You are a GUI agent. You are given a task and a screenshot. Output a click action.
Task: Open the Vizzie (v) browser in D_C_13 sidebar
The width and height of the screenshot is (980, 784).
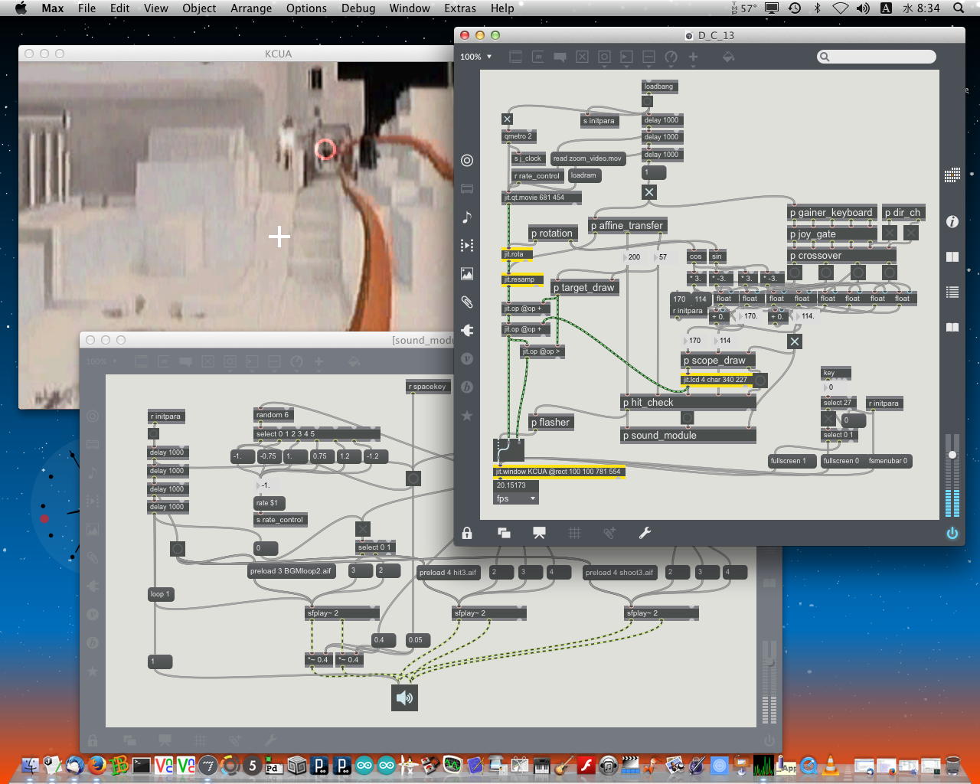click(467, 358)
